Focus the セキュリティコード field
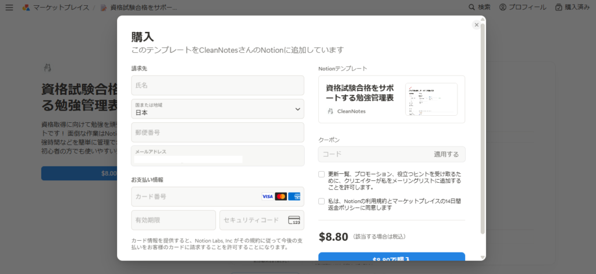 [261, 220]
